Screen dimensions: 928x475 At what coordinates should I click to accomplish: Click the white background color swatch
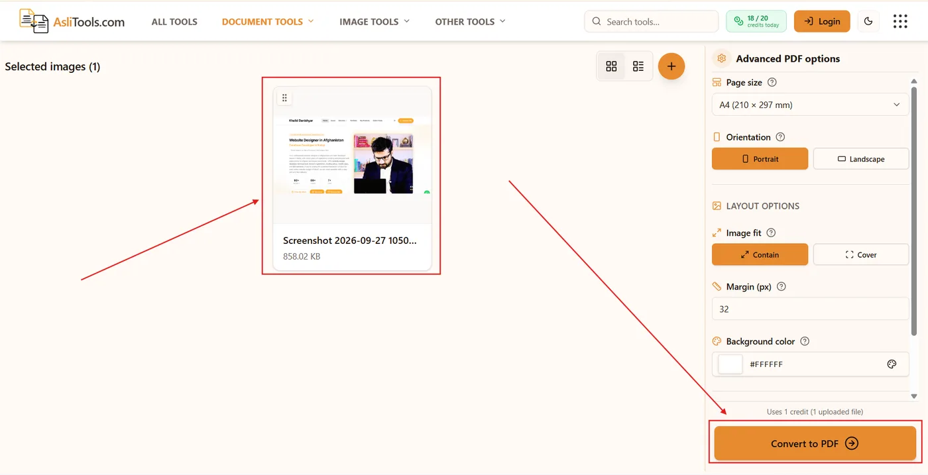730,364
